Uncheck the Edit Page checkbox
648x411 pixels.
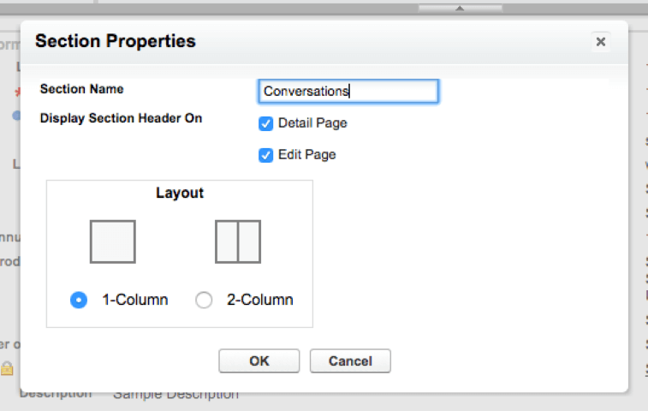[x=265, y=155]
